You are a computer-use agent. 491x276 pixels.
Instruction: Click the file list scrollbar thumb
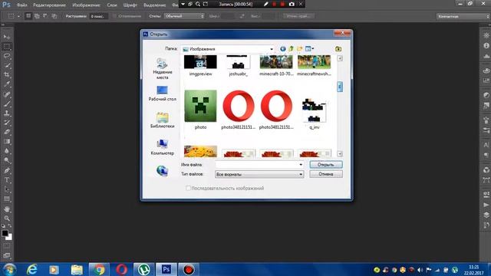coord(340,87)
